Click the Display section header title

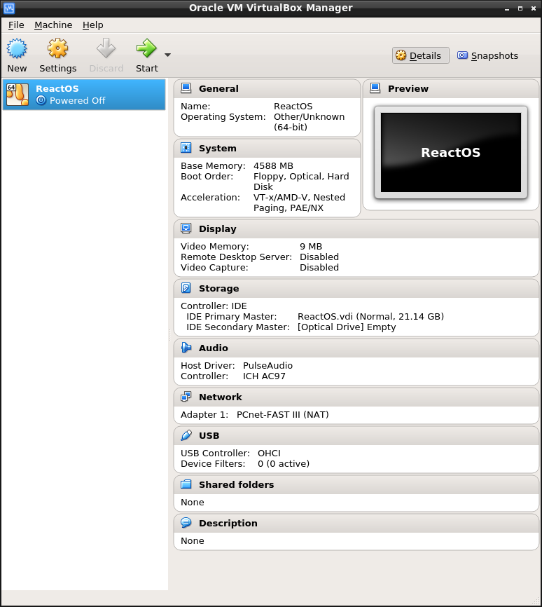217,229
